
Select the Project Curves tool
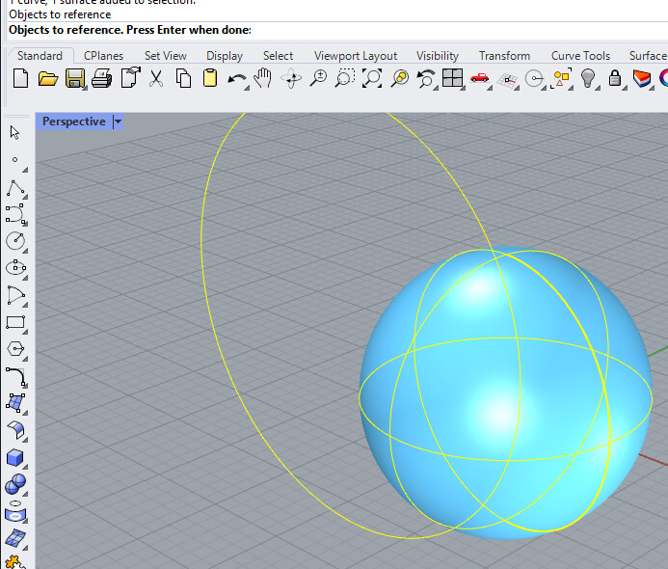pyautogui.click(x=15, y=511)
